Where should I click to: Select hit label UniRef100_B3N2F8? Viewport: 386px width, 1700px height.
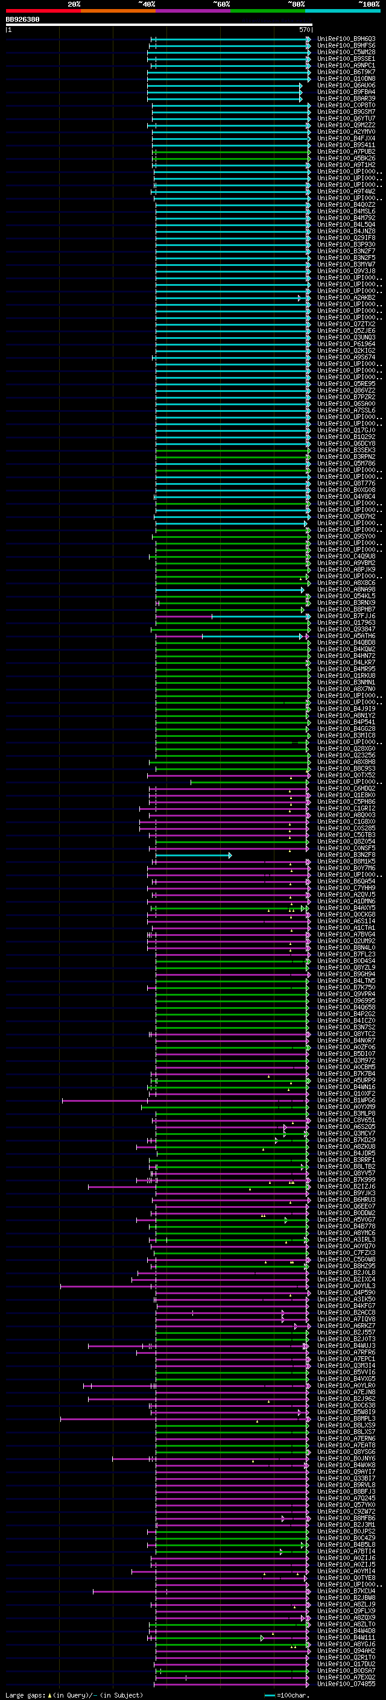(x=346, y=855)
